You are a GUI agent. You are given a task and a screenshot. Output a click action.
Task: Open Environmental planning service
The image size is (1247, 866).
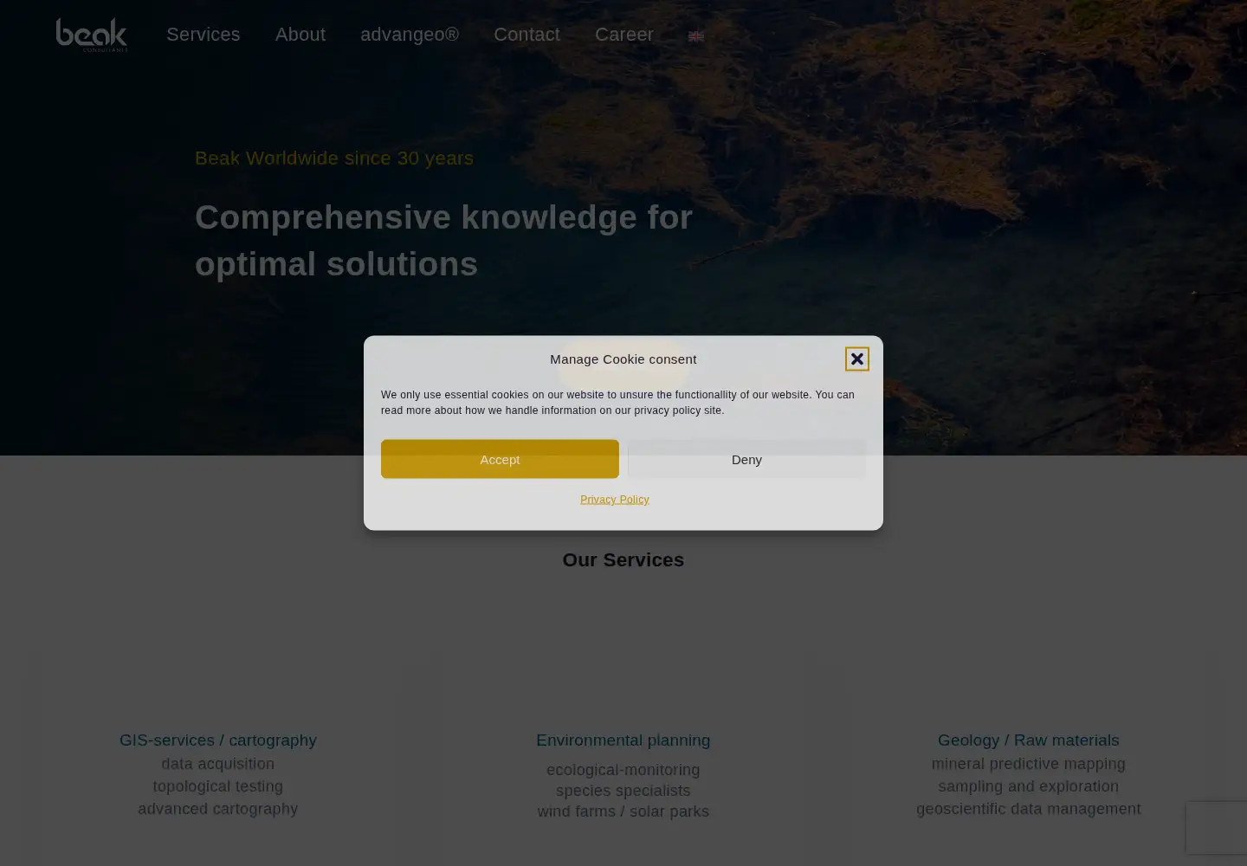[x=623, y=740]
